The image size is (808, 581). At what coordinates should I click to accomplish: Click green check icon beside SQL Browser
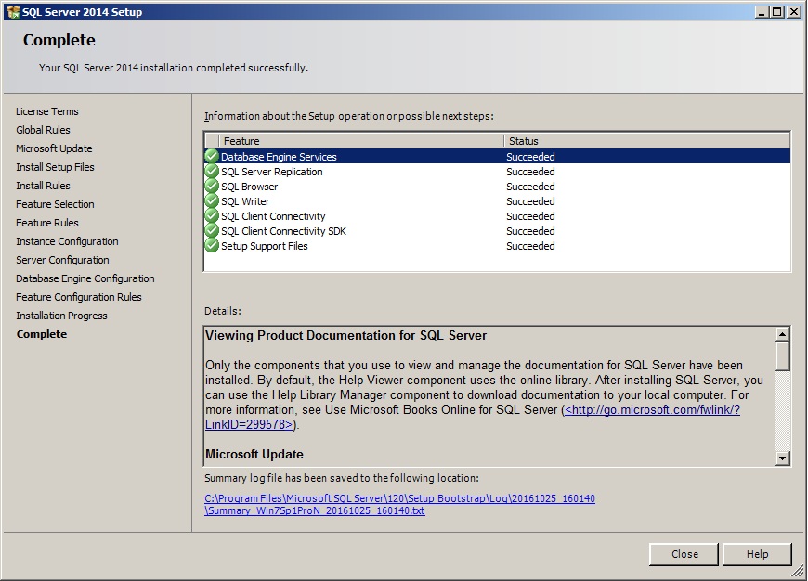click(x=212, y=186)
